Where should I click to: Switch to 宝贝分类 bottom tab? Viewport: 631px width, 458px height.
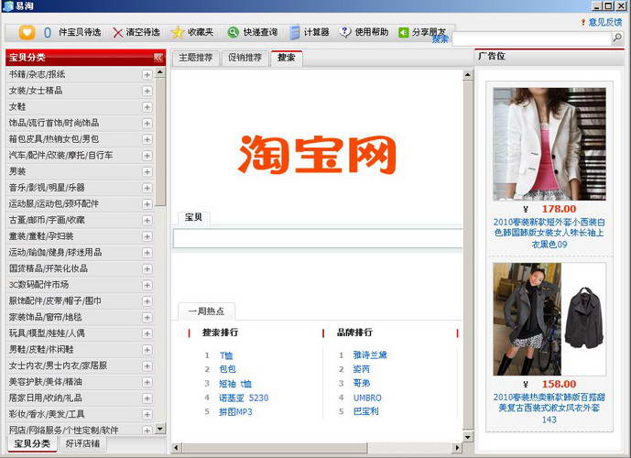(32, 443)
